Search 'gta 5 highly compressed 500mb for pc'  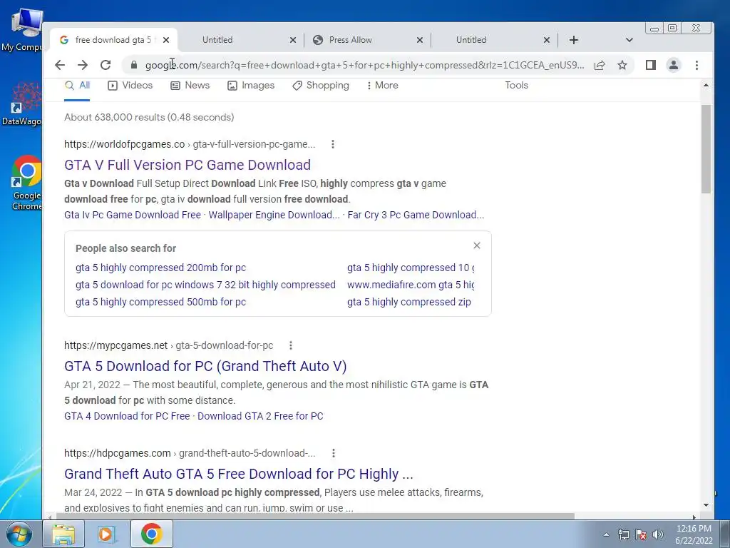(160, 302)
